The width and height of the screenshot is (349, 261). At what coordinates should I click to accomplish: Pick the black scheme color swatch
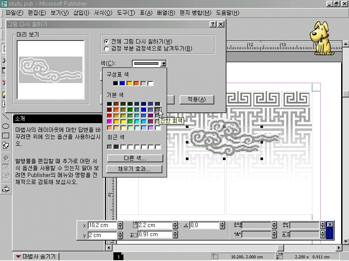click(116, 83)
